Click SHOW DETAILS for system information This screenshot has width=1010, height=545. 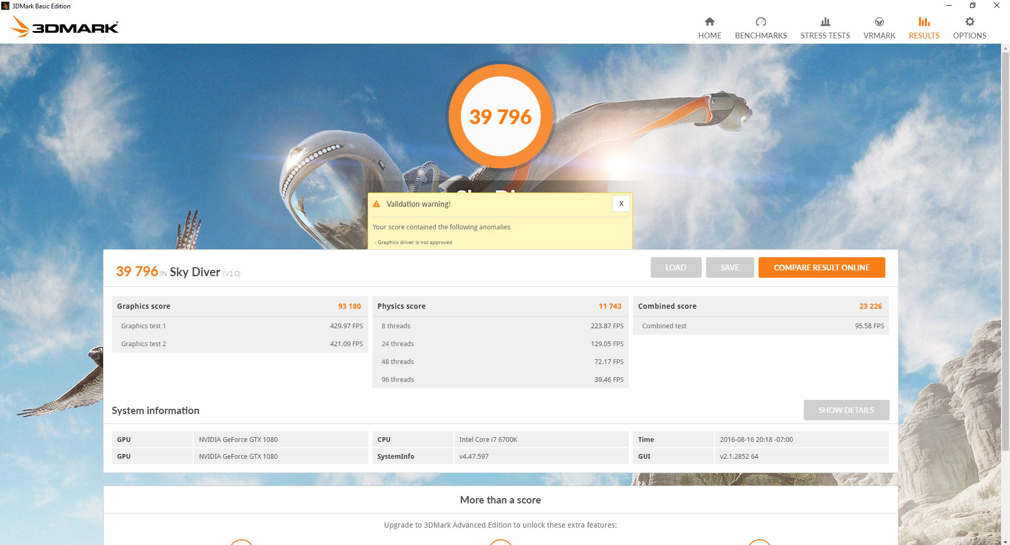click(x=846, y=410)
